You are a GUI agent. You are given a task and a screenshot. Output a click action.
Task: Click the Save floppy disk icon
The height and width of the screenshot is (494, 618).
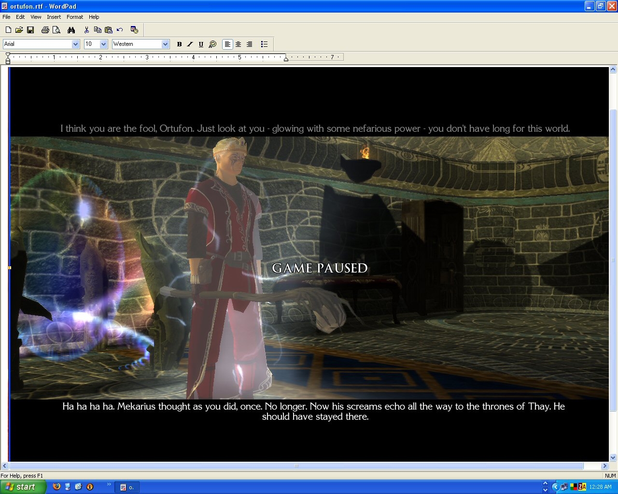pos(30,30)
